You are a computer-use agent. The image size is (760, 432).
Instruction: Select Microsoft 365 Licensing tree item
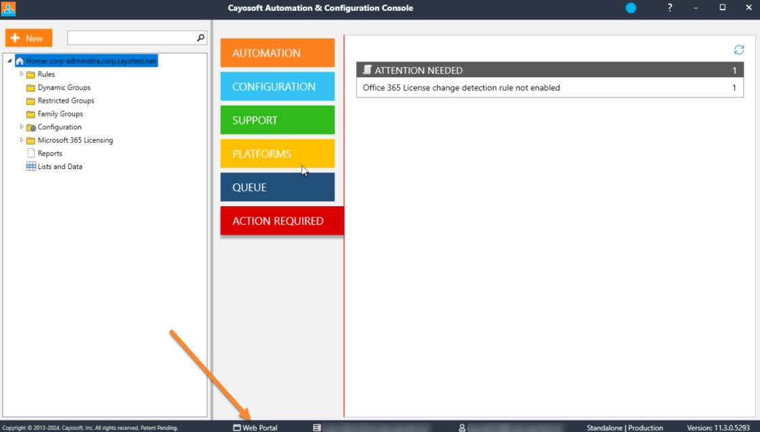click(x=75, y=140)
